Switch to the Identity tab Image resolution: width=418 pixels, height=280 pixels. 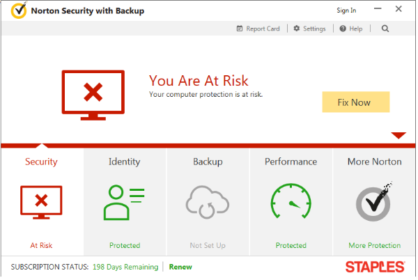click(x=124, y=162)
